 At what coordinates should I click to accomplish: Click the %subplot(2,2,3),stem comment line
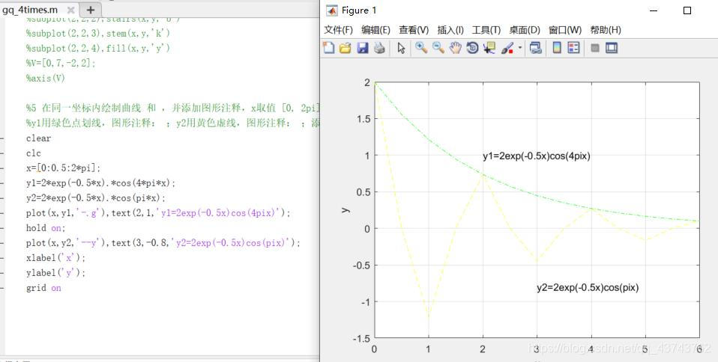(x=98, y=34)
